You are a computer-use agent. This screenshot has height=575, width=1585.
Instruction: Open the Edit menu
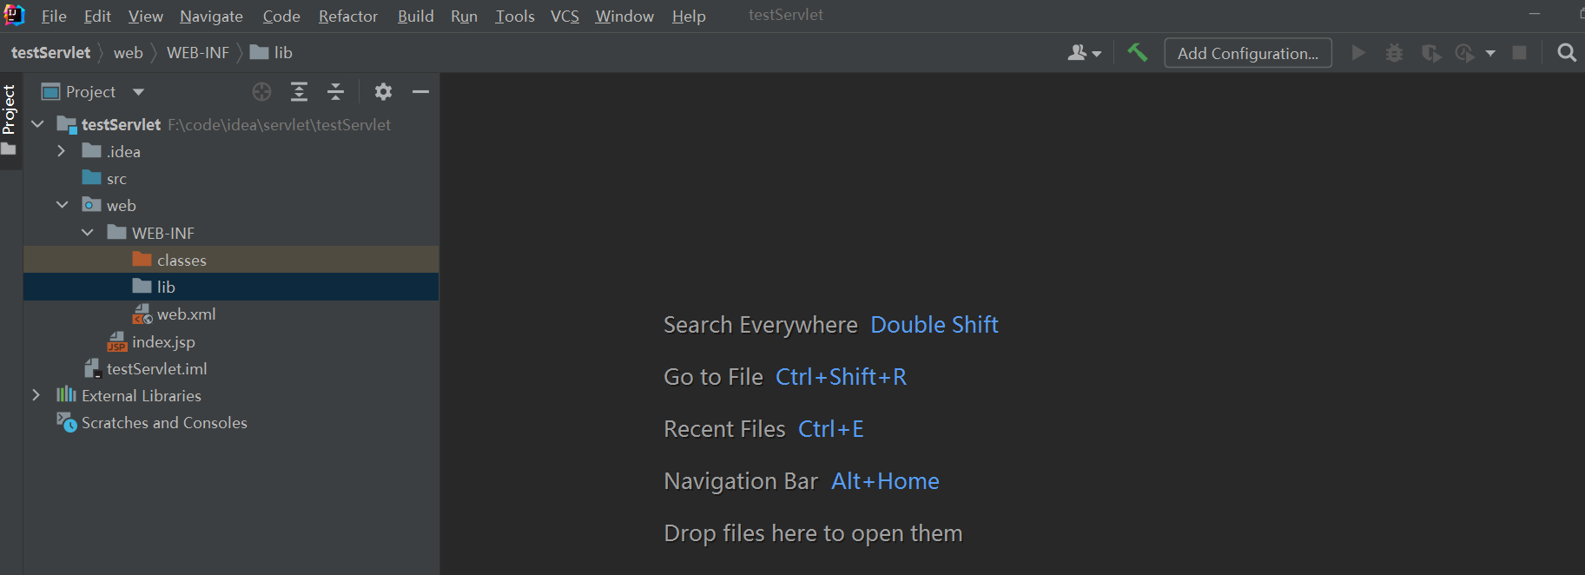[x=97, y=17]
